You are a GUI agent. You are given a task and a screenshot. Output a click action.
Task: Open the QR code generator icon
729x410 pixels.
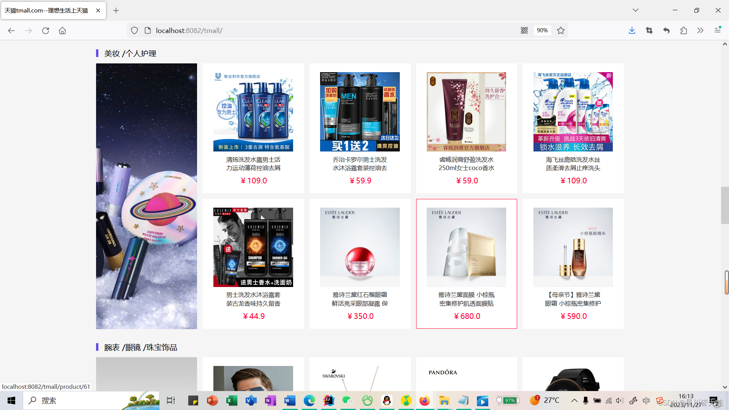524,30
